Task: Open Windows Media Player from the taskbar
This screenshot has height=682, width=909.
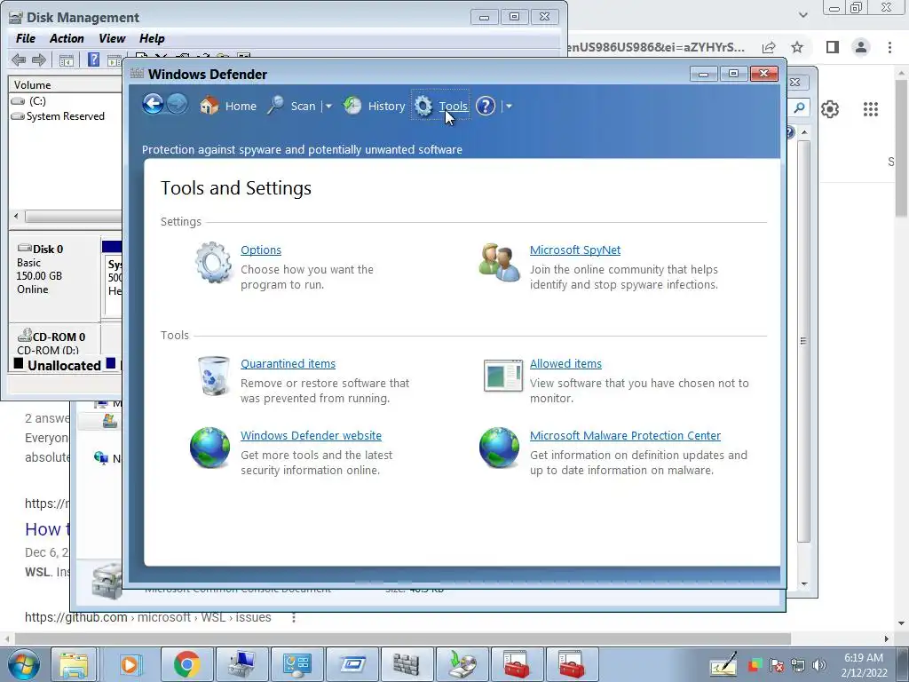Action: click(x=130, y=664)
